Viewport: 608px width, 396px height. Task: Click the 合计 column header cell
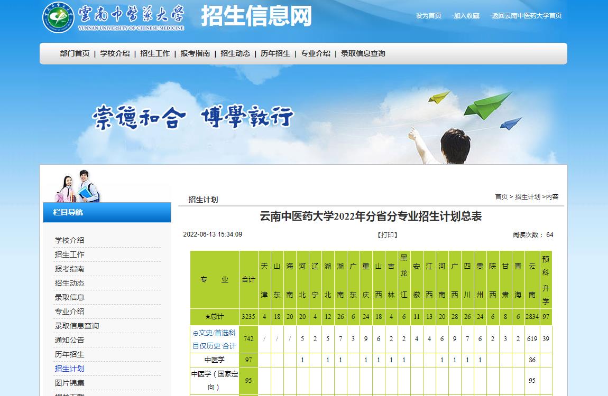(248, 279)
